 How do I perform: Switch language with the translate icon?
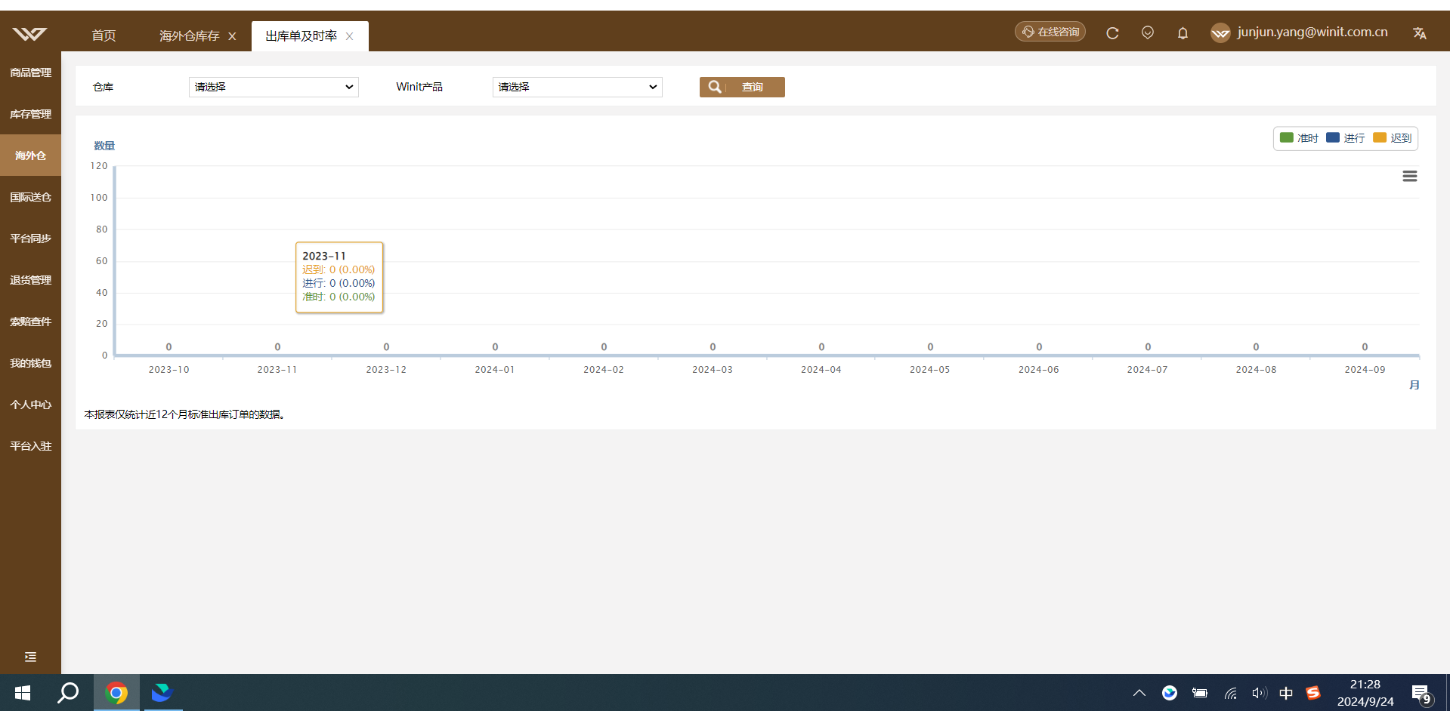tap(1420, 33)
